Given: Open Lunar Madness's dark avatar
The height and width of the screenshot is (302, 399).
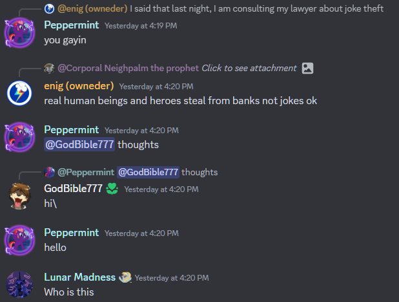Looking at the screenshot, I should click(19, 285).
